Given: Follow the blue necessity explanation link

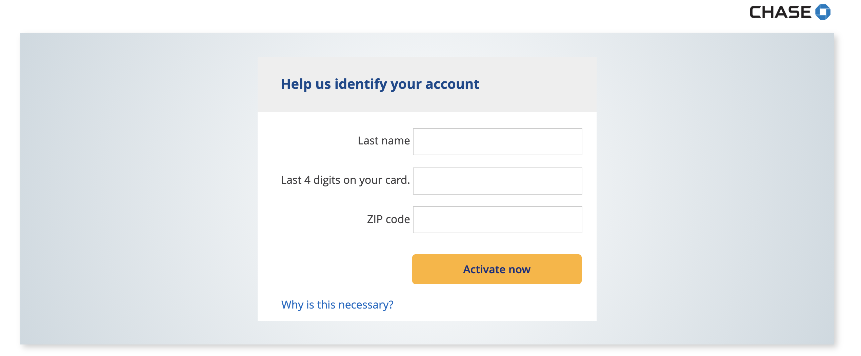Looking at the screenshot, I should click(x=337, y=304).
